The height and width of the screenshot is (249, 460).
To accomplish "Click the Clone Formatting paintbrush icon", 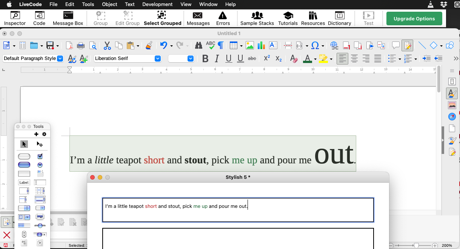I will [149, 46].
